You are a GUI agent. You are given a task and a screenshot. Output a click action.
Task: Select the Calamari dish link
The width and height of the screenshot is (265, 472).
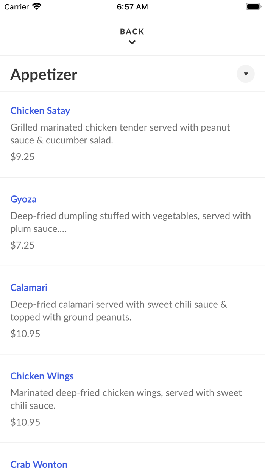[x=29, y=287]
